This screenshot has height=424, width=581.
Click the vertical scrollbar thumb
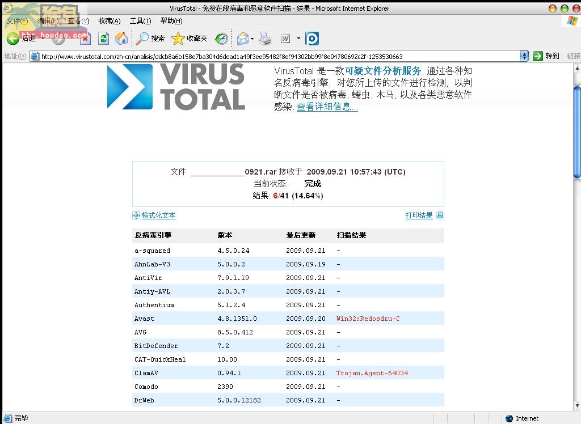click(577, 133)
